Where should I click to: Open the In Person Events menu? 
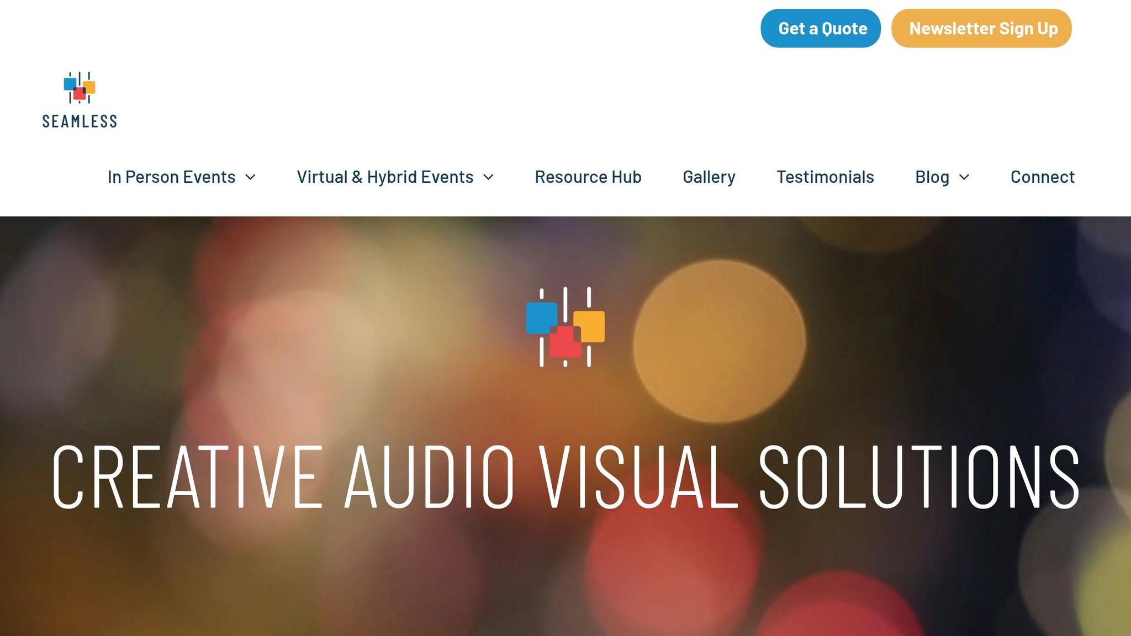[172, 177]
